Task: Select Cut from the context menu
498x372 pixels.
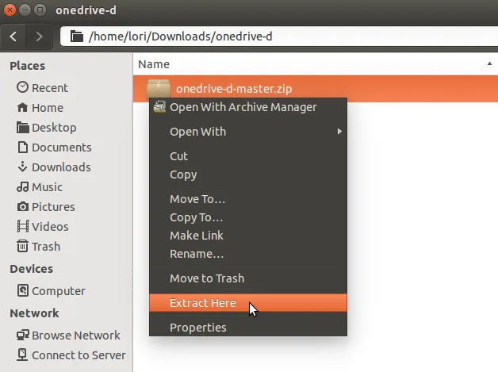Action: tap(248, 156)
